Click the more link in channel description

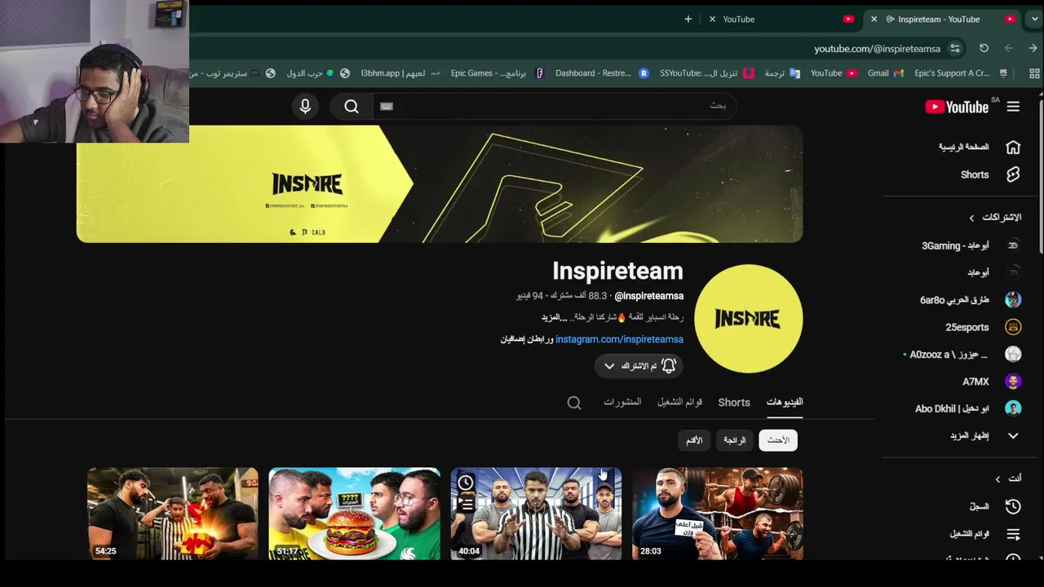click(554, 317)
